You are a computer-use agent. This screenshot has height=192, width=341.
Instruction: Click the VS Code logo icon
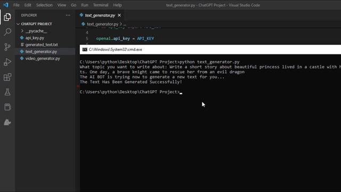click(5, 5)
